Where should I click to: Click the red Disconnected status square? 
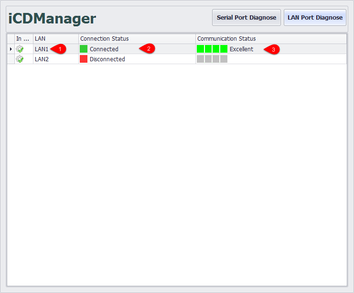(84, 59)
